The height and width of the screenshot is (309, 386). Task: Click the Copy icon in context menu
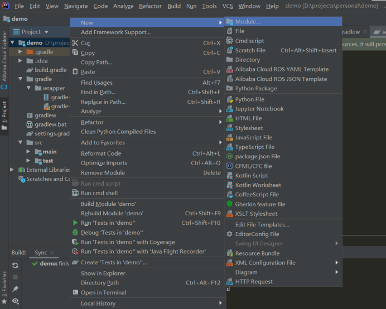75,52
